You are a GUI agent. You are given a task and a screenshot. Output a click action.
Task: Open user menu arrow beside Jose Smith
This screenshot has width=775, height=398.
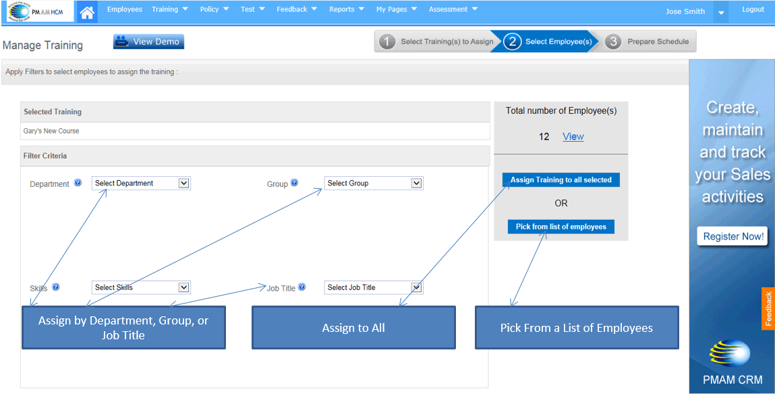[721, 12]
